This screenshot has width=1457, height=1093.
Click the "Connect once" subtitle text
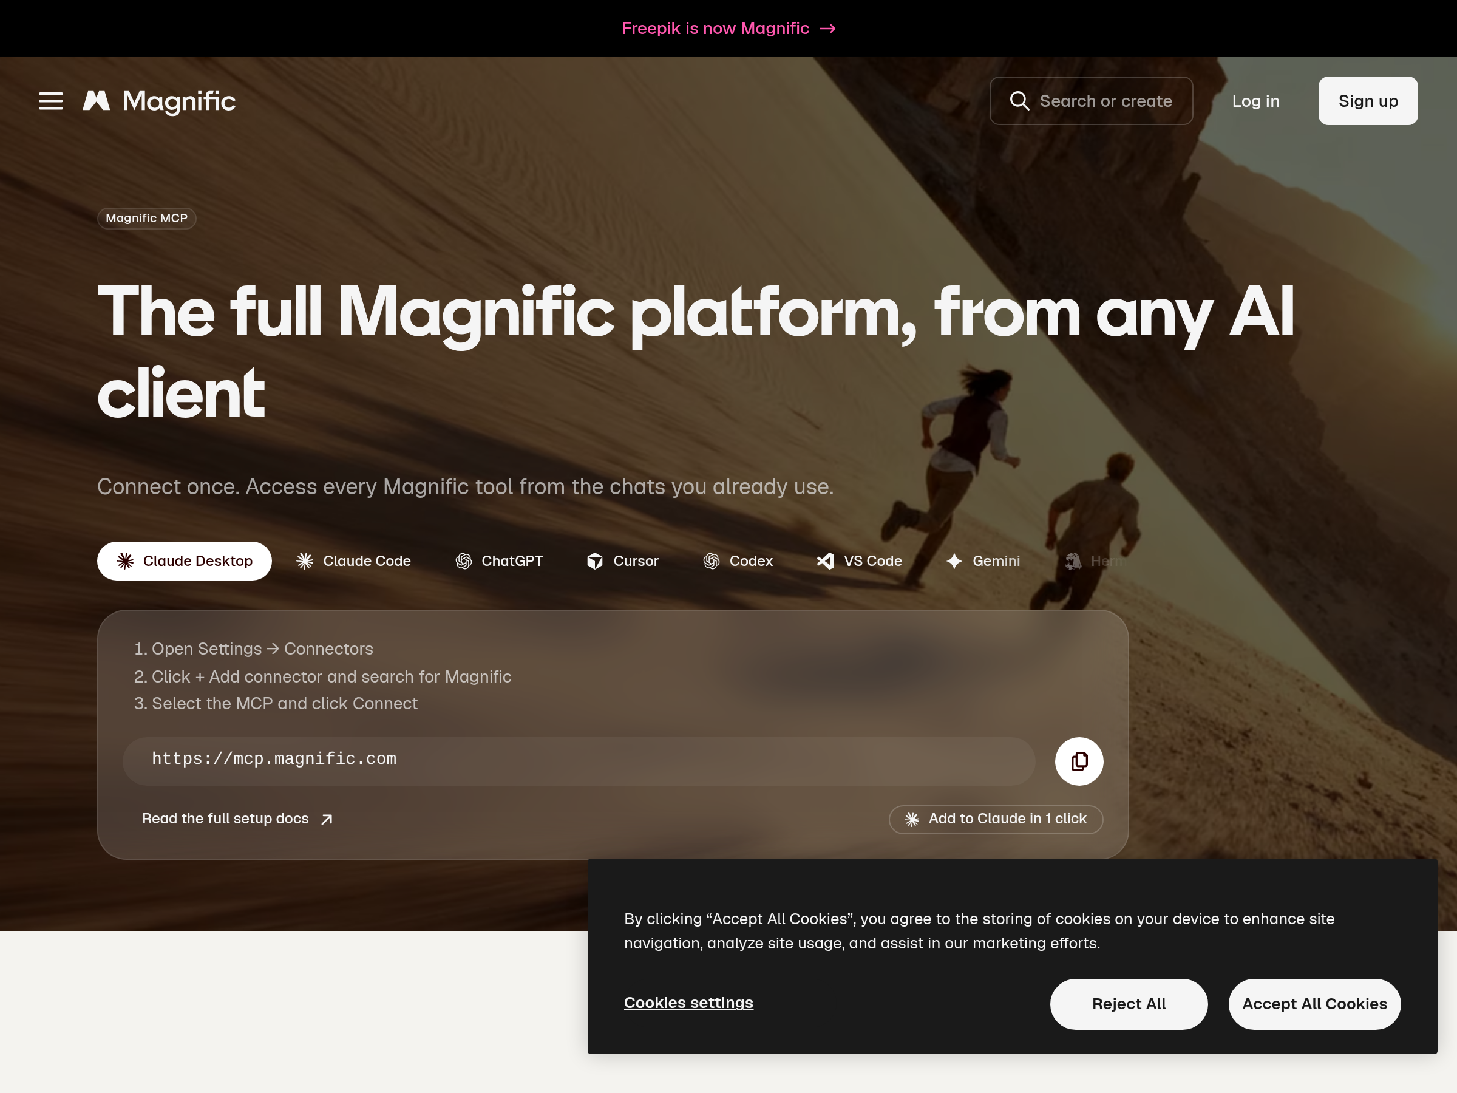point(465,487)
